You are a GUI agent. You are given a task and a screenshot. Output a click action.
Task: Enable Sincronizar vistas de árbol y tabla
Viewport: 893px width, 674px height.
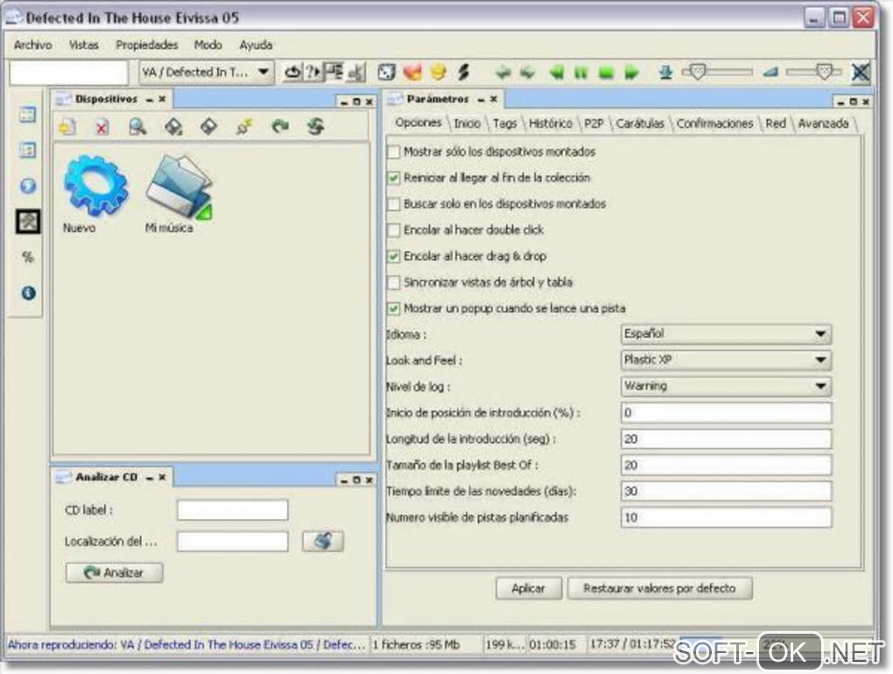394,283
